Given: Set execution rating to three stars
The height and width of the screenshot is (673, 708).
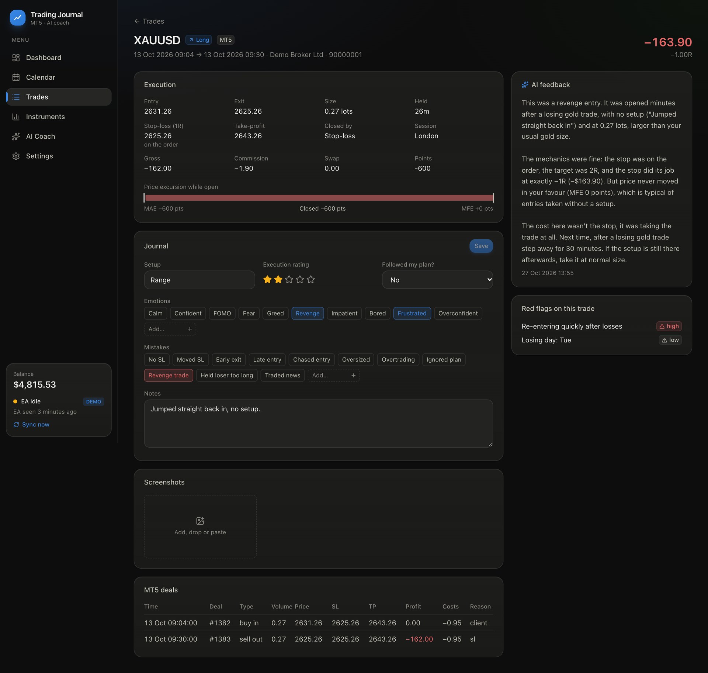Looking at the screenshot, I should (289, 280).
